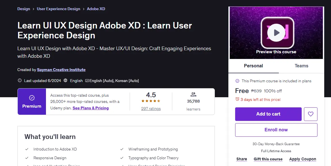This screenshot has height=166, width=331.
Task: Click Gift this course
Action: coord(268,159)
